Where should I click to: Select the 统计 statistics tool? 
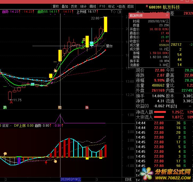(83, 6)
